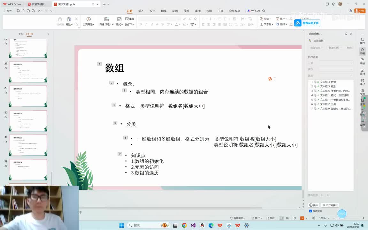Select slide 28 thumbnail
The height and width of the screenshot is (230, 368).
[x=28, y=72]
